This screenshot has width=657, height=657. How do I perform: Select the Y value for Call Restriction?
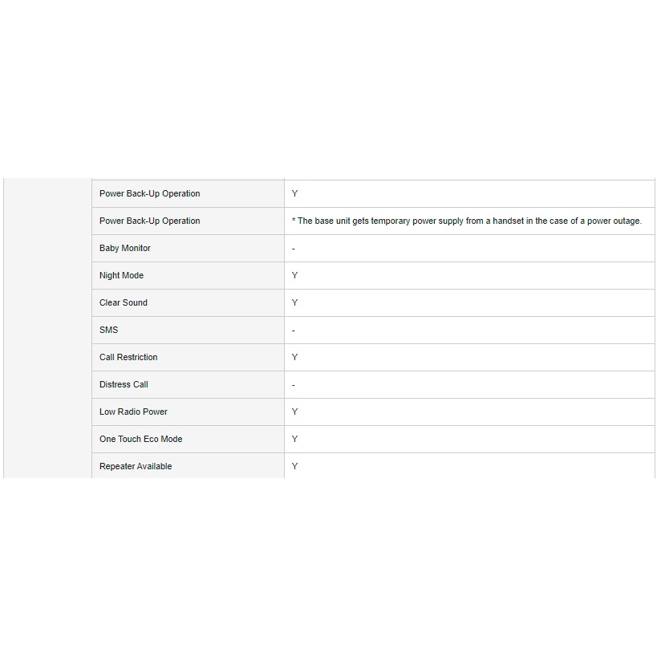click(x=295, y=358)
